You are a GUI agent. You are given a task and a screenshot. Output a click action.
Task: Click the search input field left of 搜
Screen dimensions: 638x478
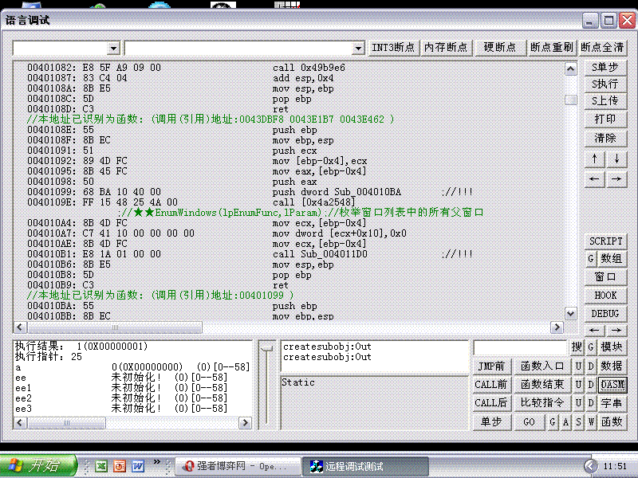[521, 347]
